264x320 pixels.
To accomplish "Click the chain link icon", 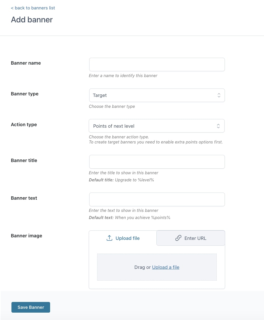I will 178,238.
